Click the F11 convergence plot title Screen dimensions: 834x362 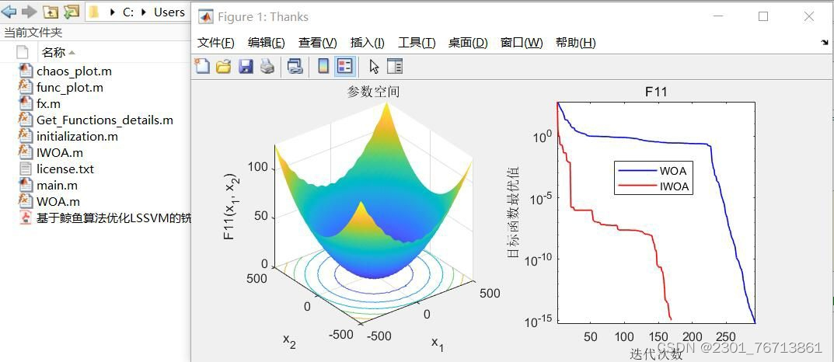tap(656, 92)
